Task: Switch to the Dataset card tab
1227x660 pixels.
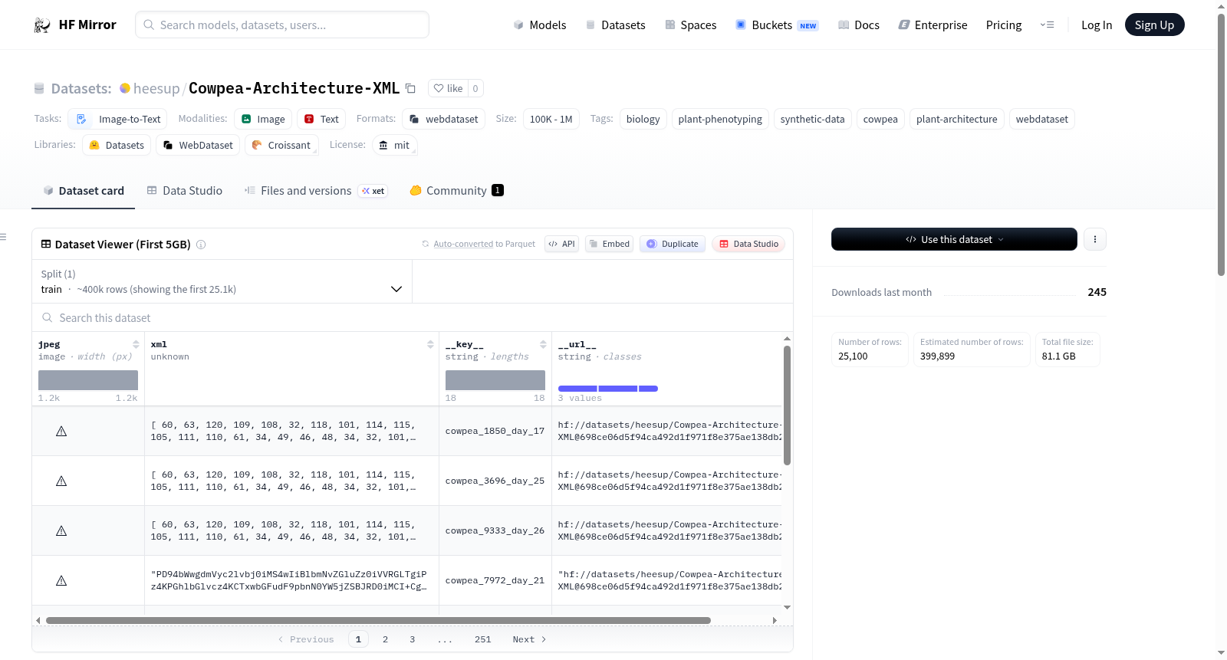Action: pos(84,191)
